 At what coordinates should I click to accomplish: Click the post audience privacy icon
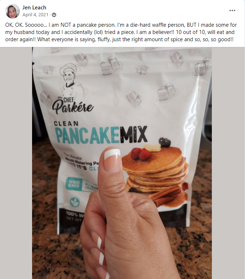point(54,15)
